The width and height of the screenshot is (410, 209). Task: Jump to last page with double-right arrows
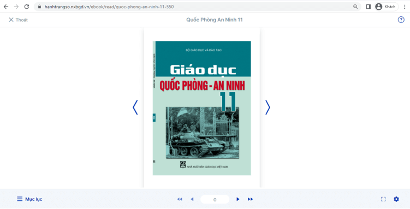(x=250, y=199)
